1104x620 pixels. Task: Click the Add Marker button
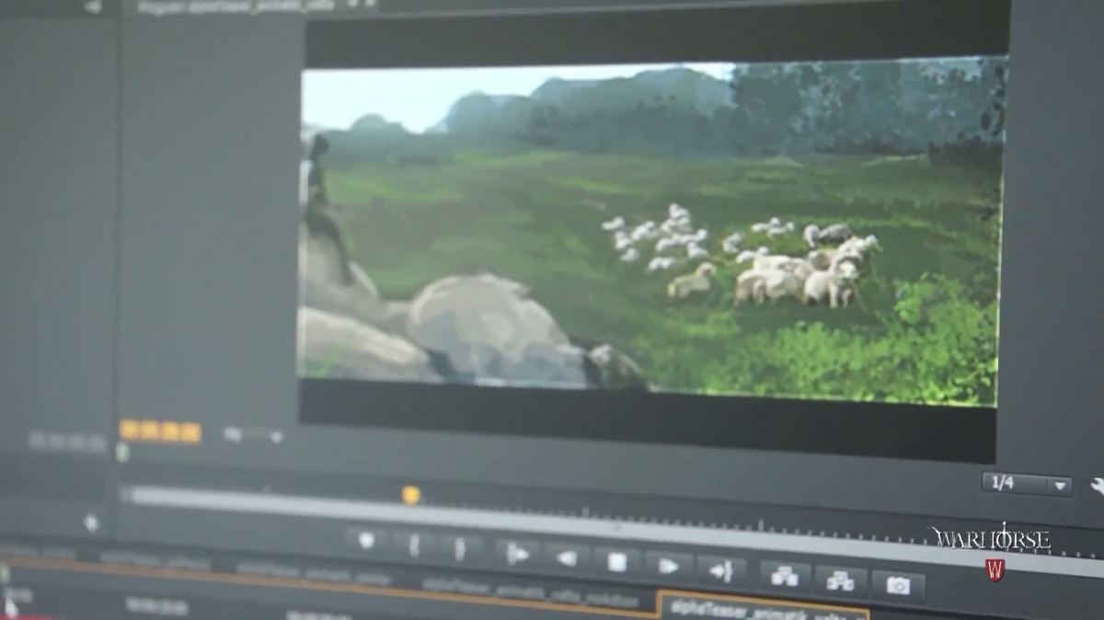(366, 541)
